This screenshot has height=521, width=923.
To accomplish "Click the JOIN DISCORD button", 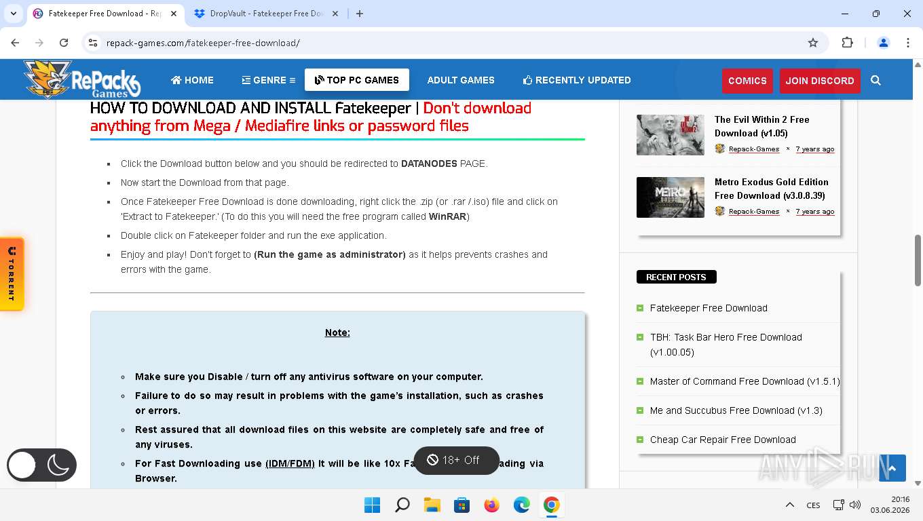I will (x=820, y=81).
